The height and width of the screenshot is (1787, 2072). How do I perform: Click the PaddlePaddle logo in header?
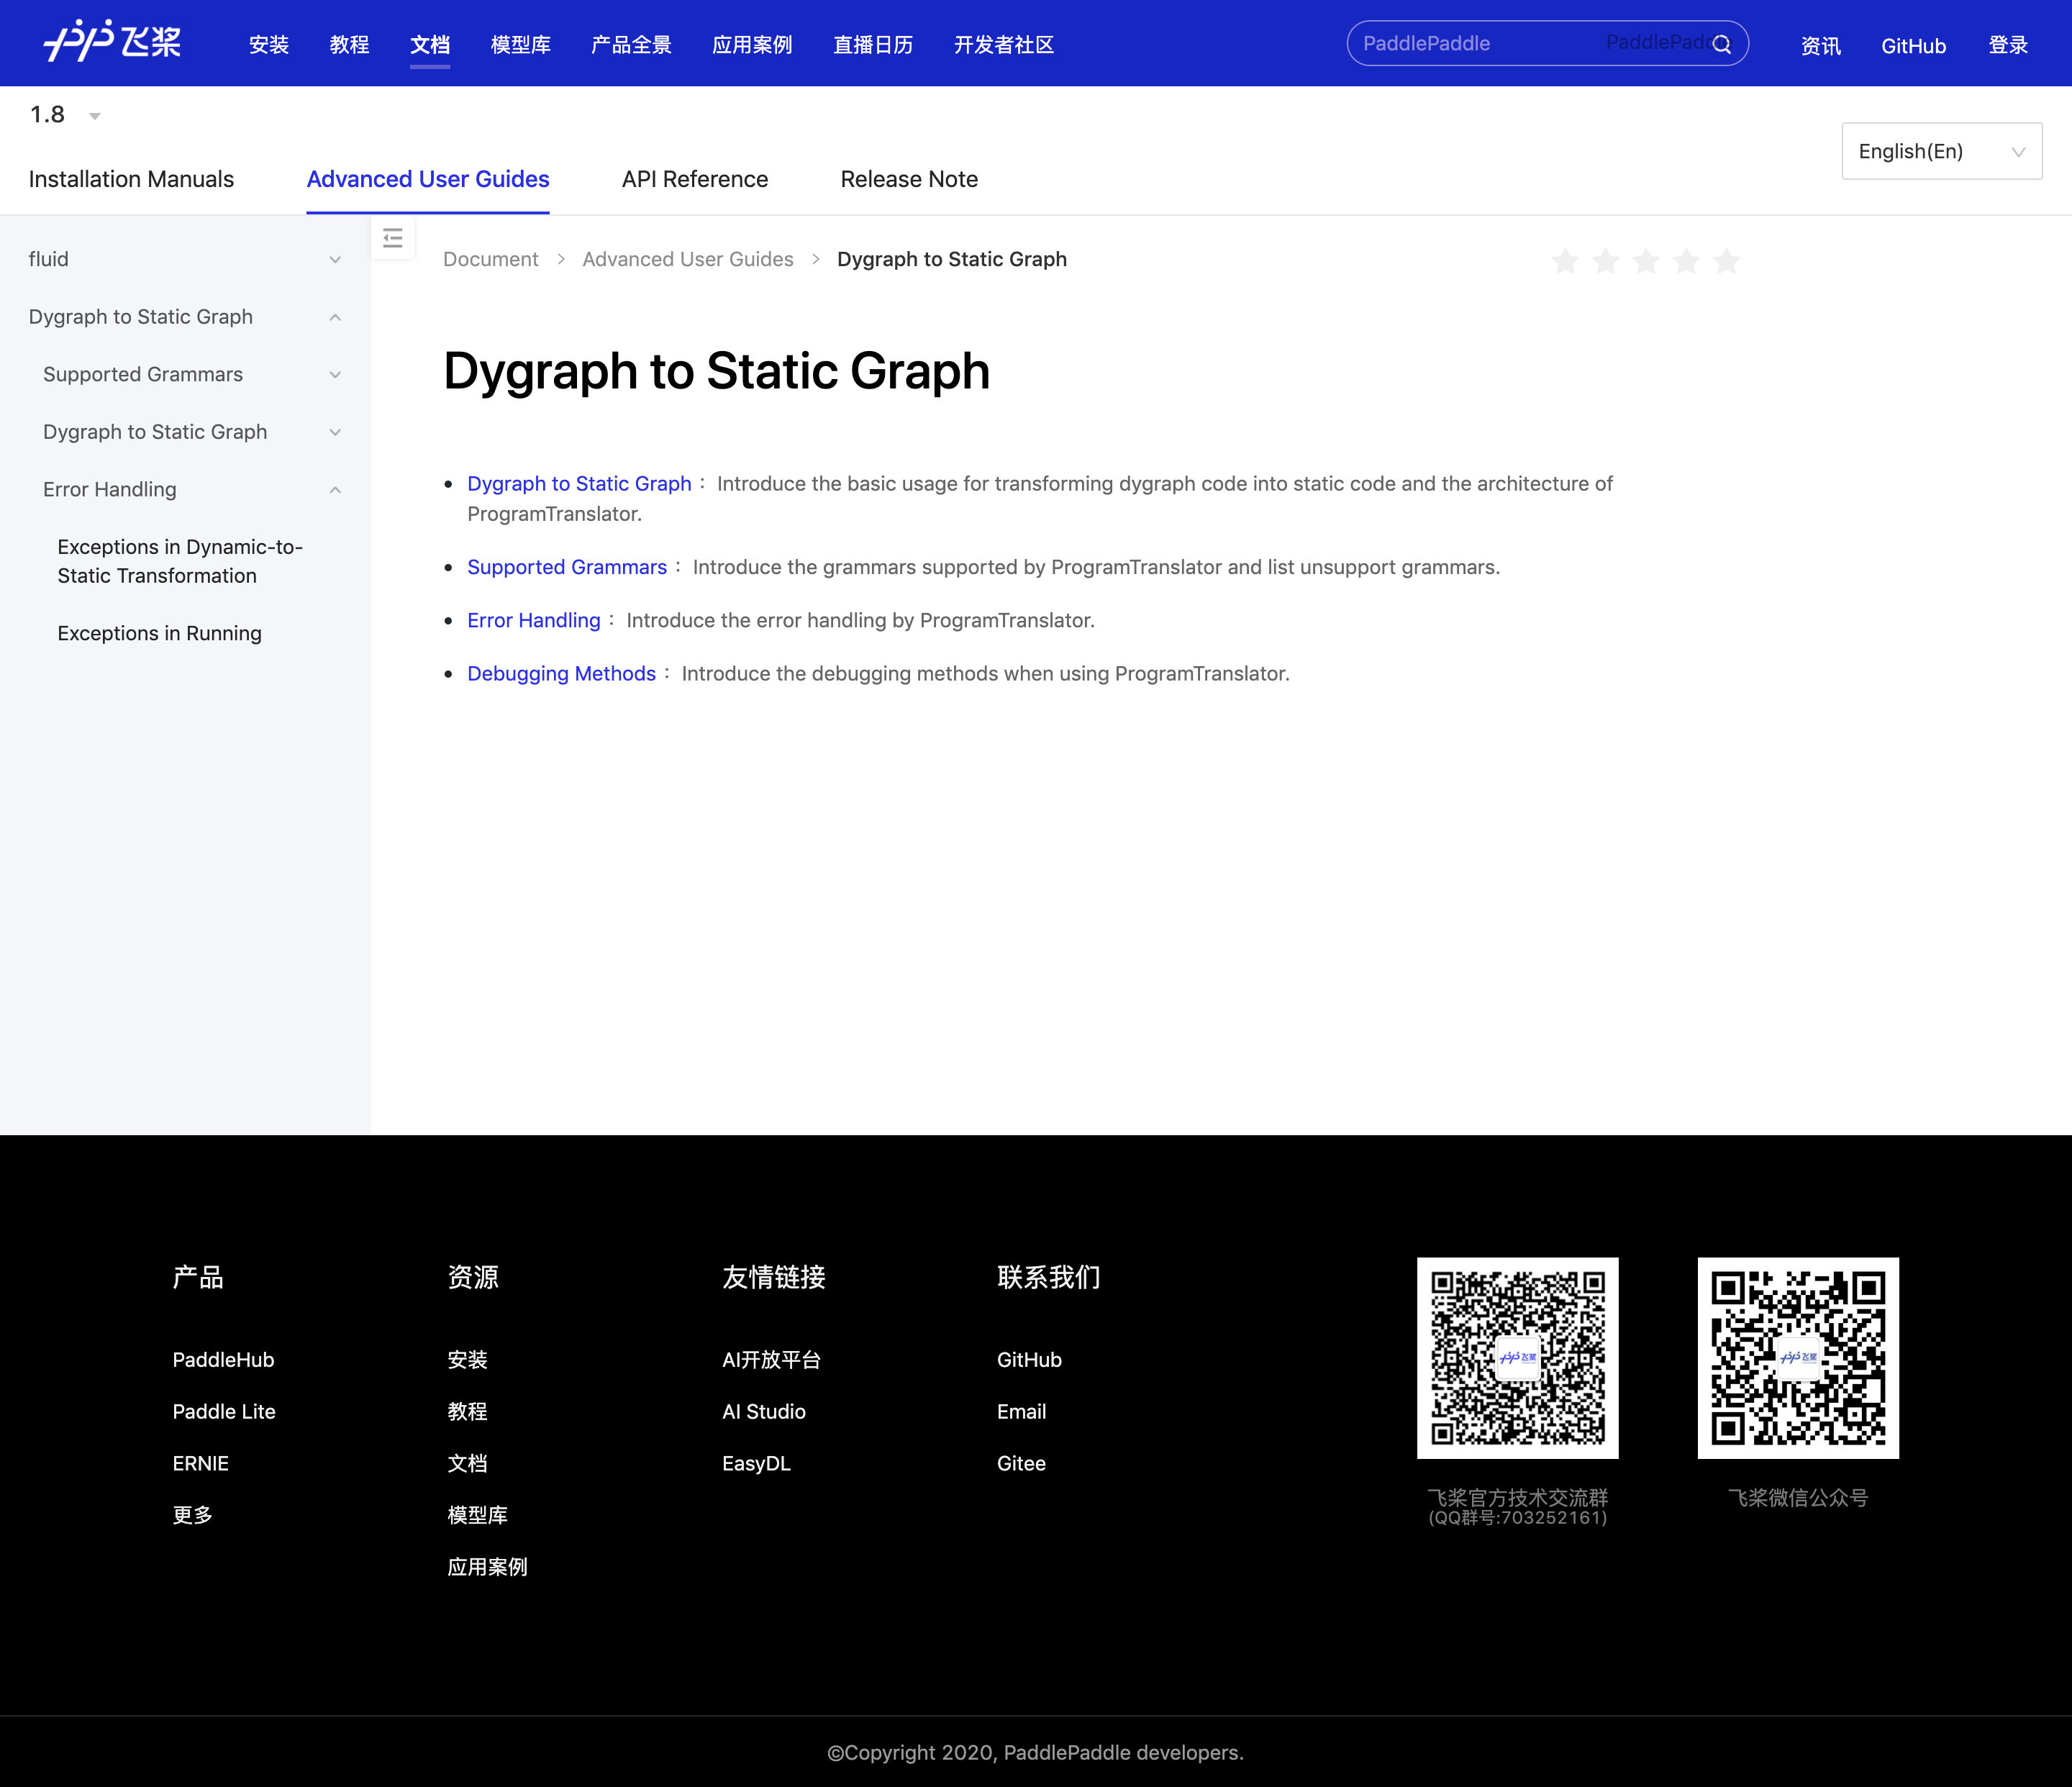(x=112, y=43)
